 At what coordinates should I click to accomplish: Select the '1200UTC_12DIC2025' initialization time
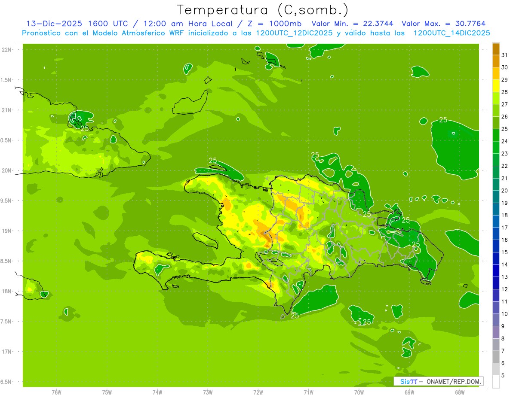(294, 33)
